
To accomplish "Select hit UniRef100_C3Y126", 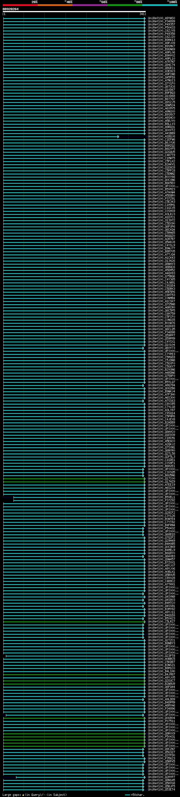I will pyautogui.click(x=161, y=516).
